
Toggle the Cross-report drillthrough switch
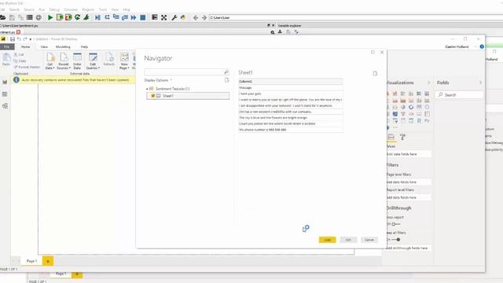(x=395, y=224)
